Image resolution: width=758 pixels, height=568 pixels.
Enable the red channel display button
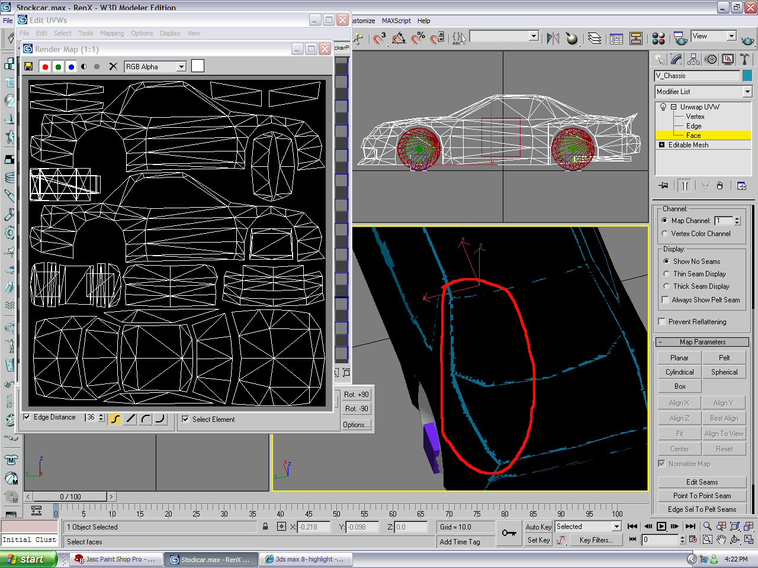tap(45, 67)
